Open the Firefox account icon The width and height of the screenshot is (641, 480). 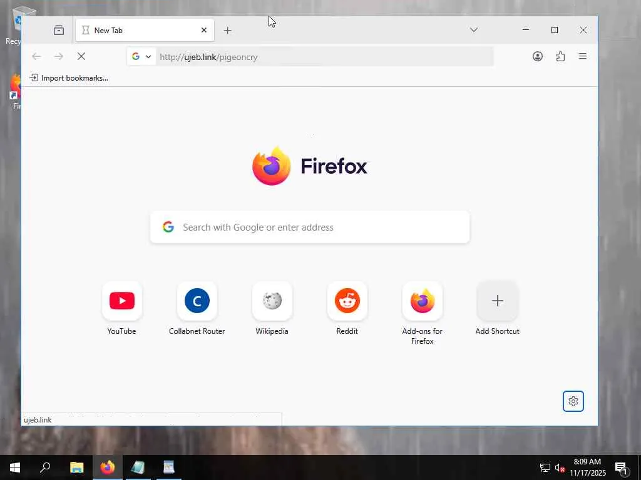(x=538, y=56)
